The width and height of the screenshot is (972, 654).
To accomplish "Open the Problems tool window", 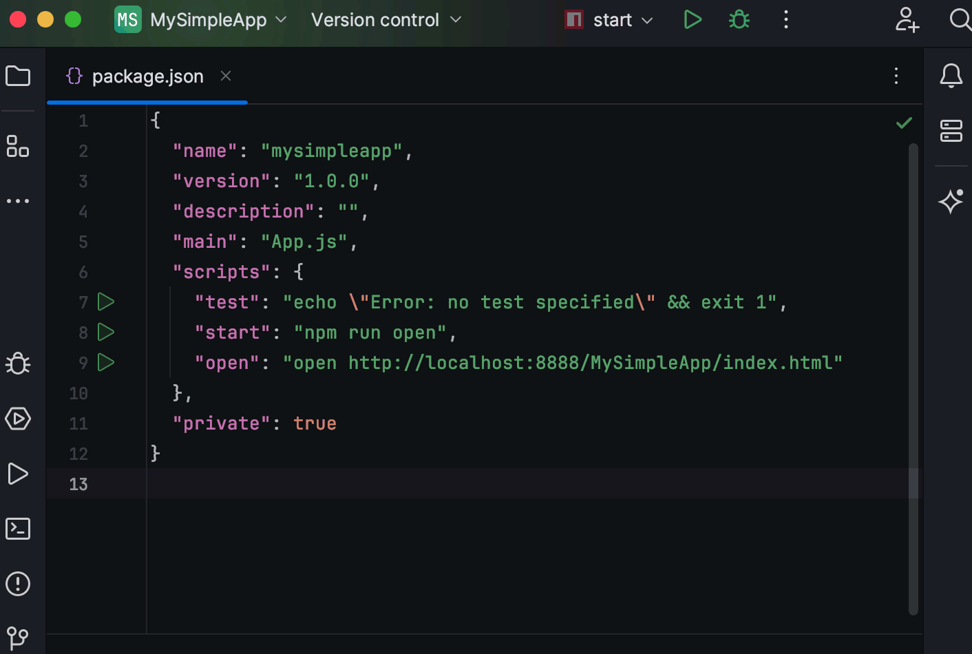I will pos(18,584).
